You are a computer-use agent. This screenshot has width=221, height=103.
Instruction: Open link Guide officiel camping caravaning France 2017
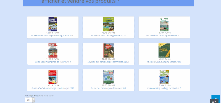[x=53, y=36]
